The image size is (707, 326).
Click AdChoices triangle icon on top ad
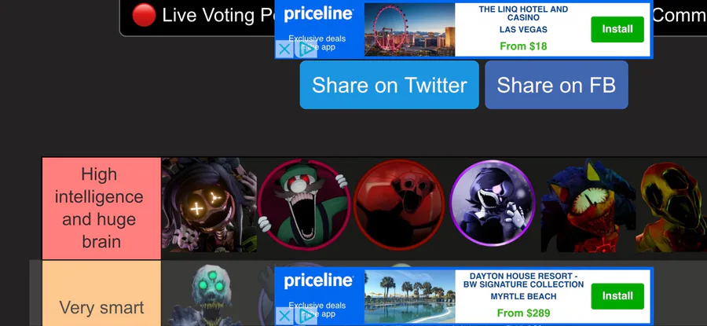click(306, 49)
